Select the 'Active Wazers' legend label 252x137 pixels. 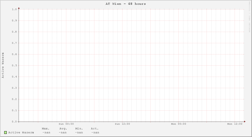click(x=21, y=133)
